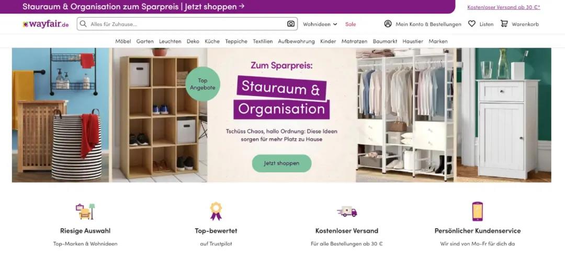Select the Teppiche category
This screenshot has width=565, height=260.
[x=236, y=41]
